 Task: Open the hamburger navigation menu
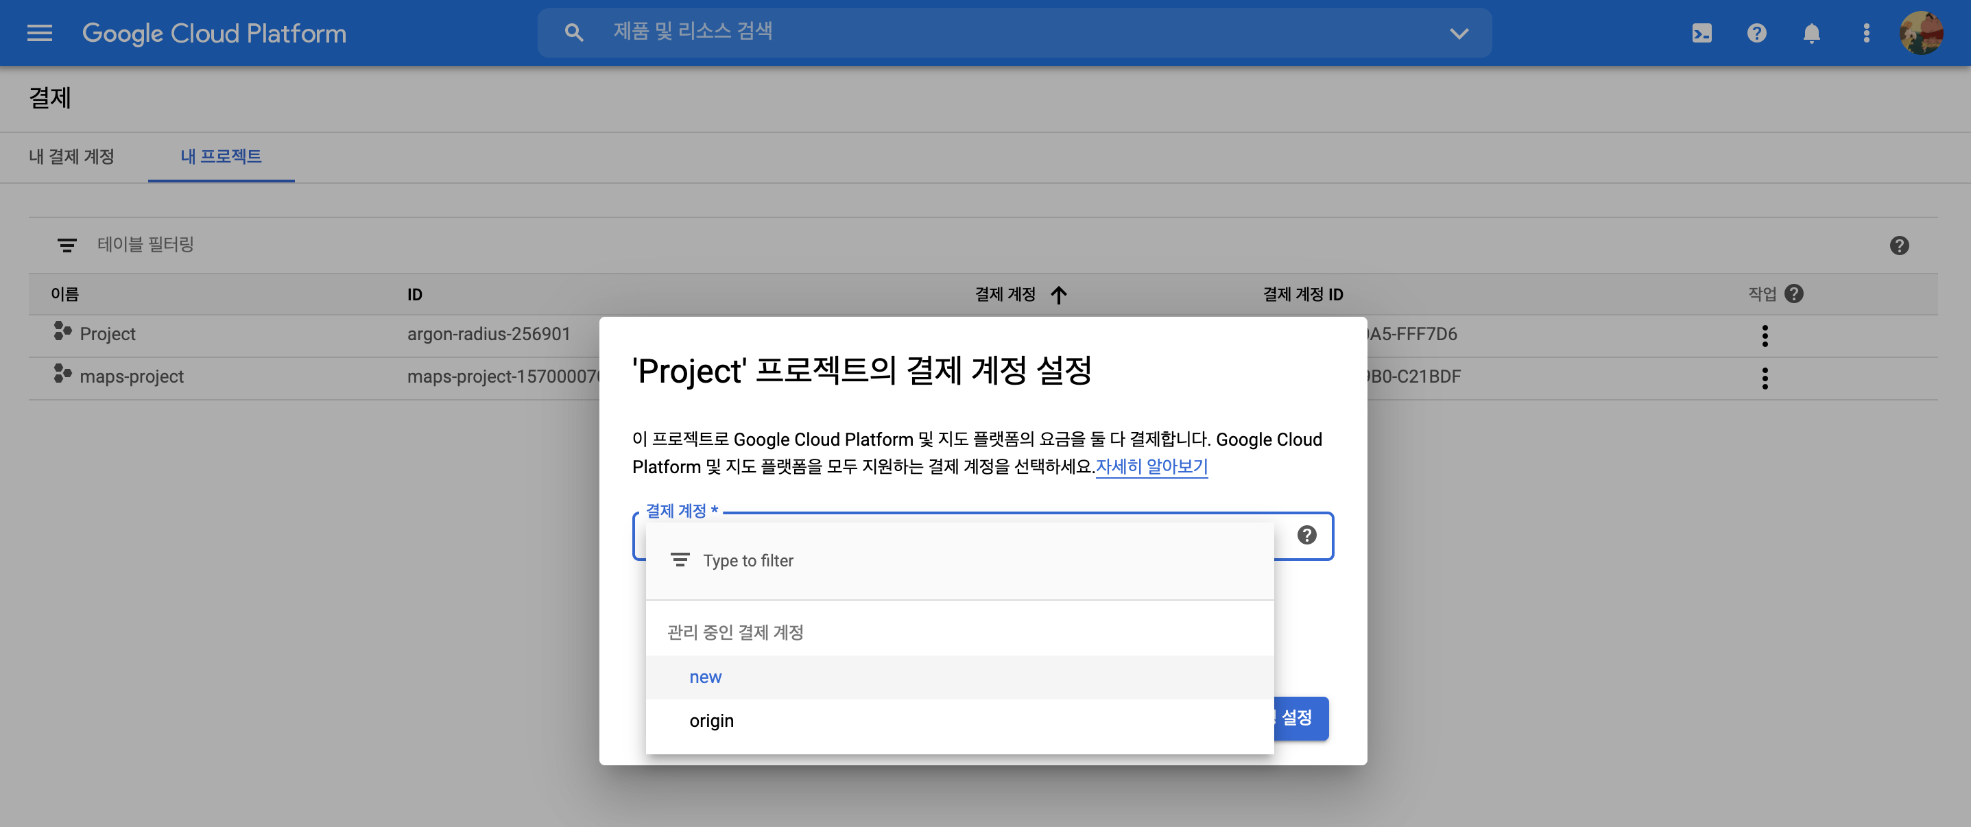click(40, 33)
